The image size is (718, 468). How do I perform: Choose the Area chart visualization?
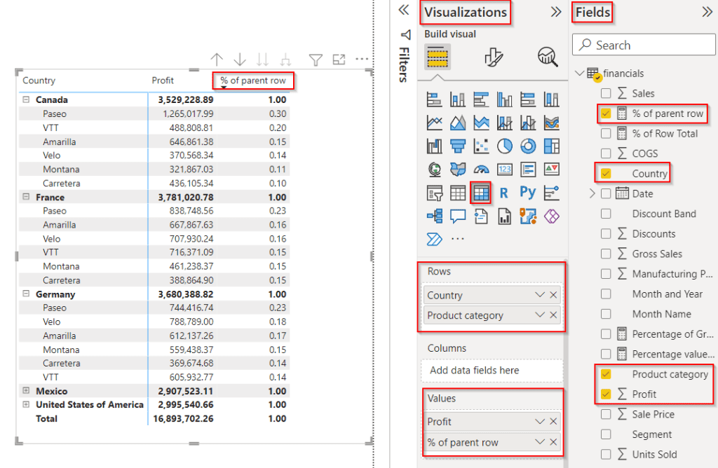457,123
